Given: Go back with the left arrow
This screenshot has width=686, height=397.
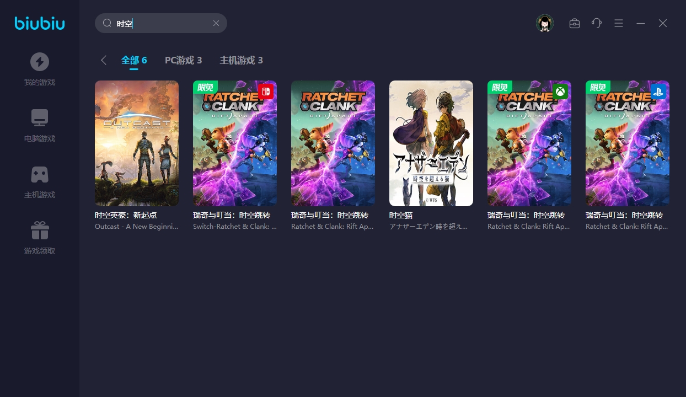Looking at the screenshot, I should coord(104,60).
